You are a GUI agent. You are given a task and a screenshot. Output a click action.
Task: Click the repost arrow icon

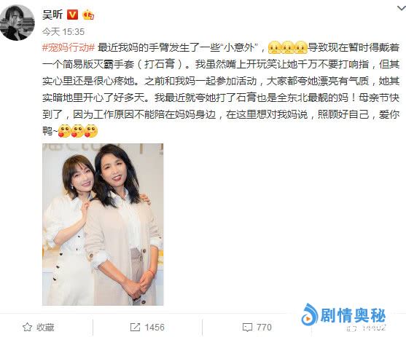pyautogui.click(x=135, y=328)
